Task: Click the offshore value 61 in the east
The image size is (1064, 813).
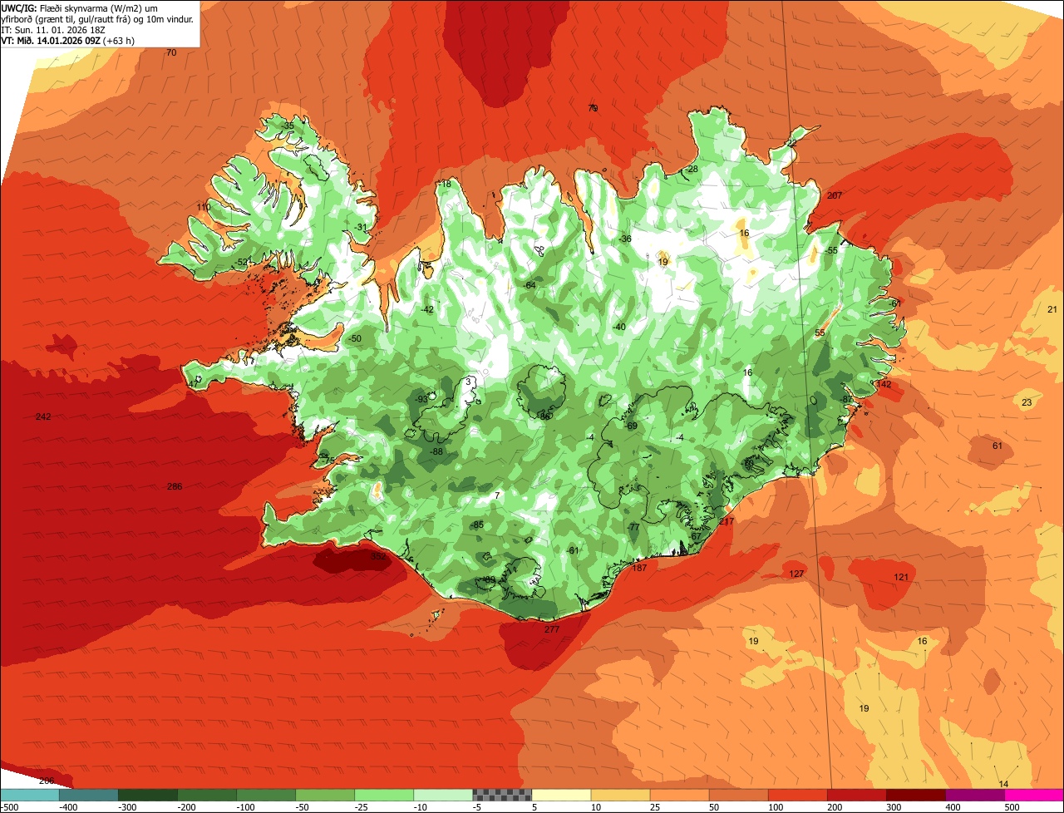Action: click(997, 446)
